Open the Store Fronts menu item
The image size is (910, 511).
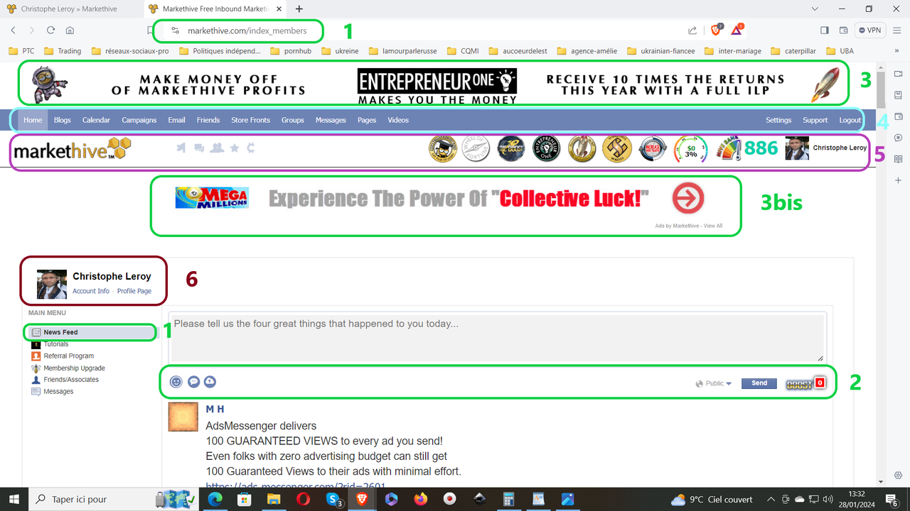pyautogui.click(x=250, y=120)
